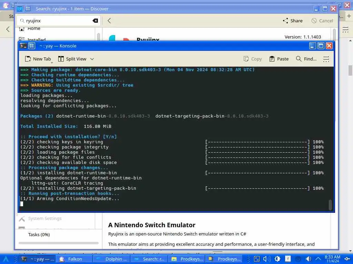
Task: Go back in Discover using the back arrow
Action: click(109, 21)
